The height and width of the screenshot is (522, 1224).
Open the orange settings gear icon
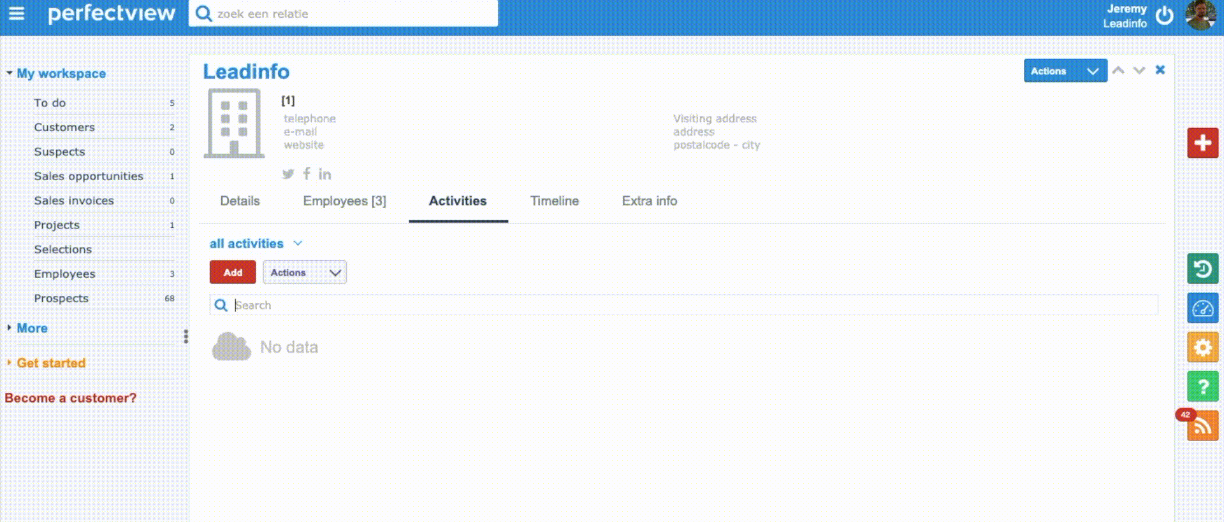(x=1202, y=348)
